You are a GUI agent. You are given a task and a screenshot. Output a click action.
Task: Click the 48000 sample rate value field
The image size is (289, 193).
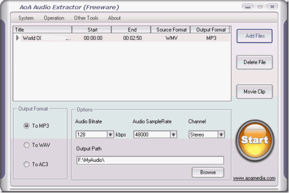(152, 135)
